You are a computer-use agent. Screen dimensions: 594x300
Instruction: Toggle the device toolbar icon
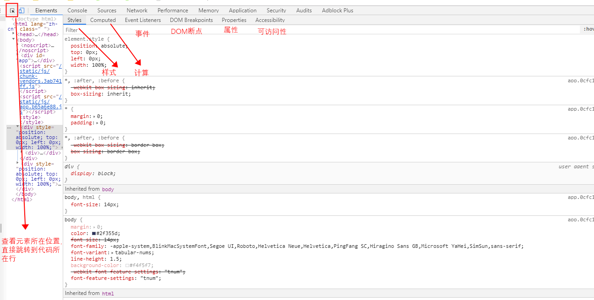(x=21, y=11)
